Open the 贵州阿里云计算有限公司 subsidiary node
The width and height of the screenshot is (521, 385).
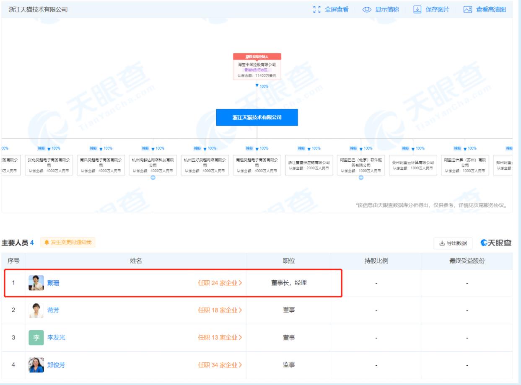[413, 165]
